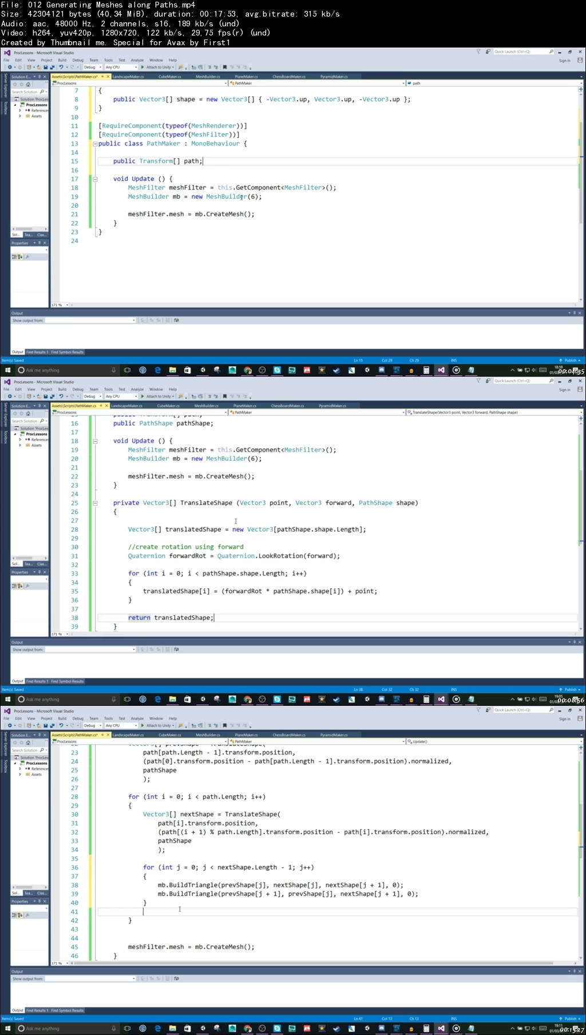Open Debug configuration dropdown in top screenshot
Screen dimensions: 586x1035
point(92,68)
